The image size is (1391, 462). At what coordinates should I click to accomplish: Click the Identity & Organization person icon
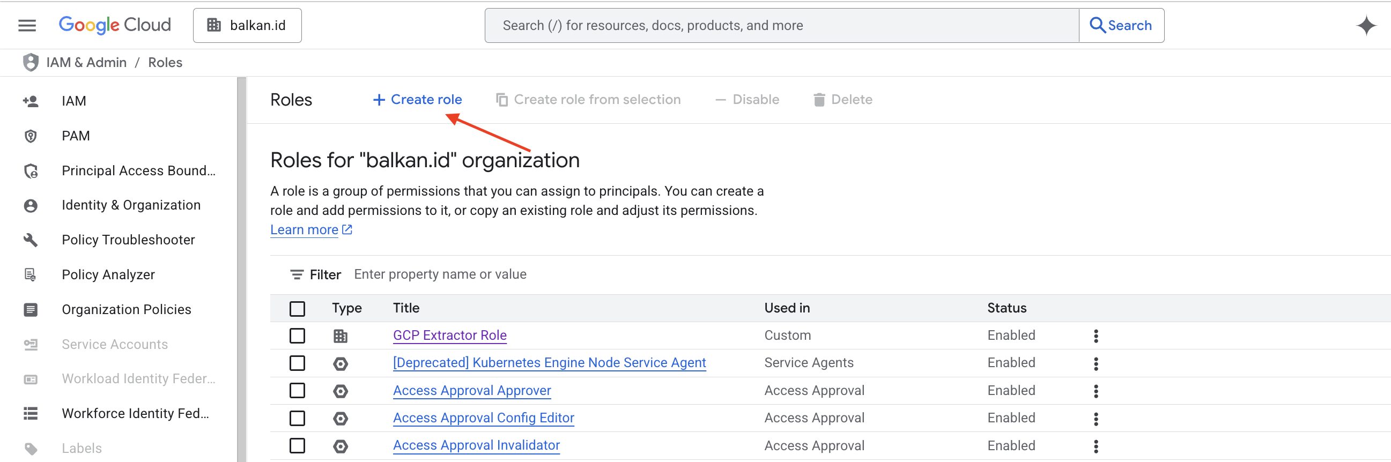click(x=31, y=206)
